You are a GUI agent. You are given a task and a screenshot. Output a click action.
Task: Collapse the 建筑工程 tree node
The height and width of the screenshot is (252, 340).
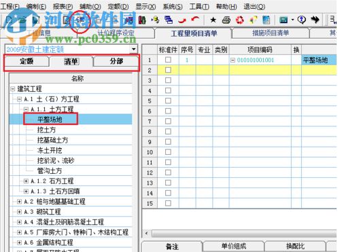13,89
